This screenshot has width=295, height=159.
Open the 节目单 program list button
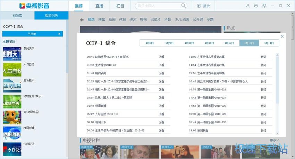[x=33, y=34]
